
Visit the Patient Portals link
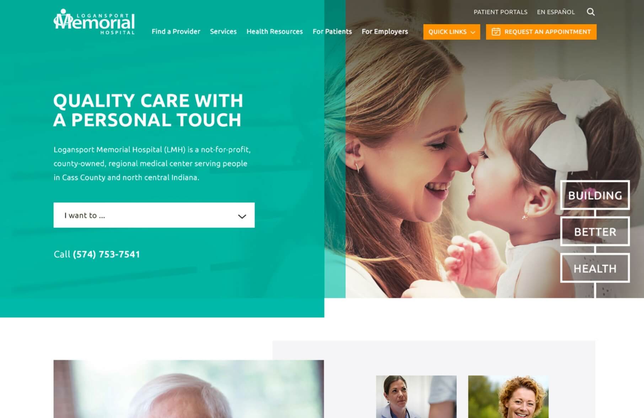500,12
